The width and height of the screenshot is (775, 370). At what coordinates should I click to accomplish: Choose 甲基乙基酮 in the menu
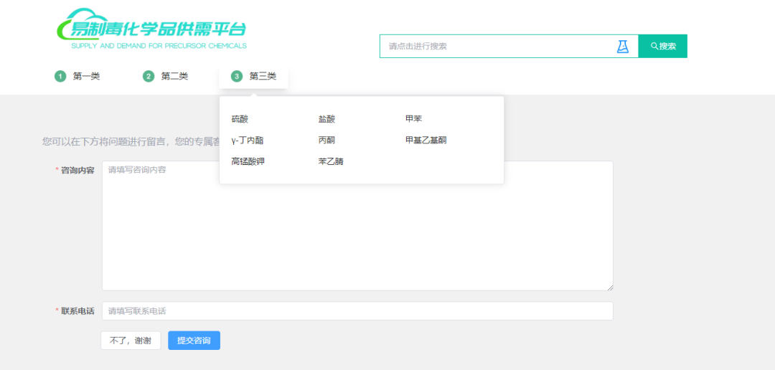[x=426, y=141]
